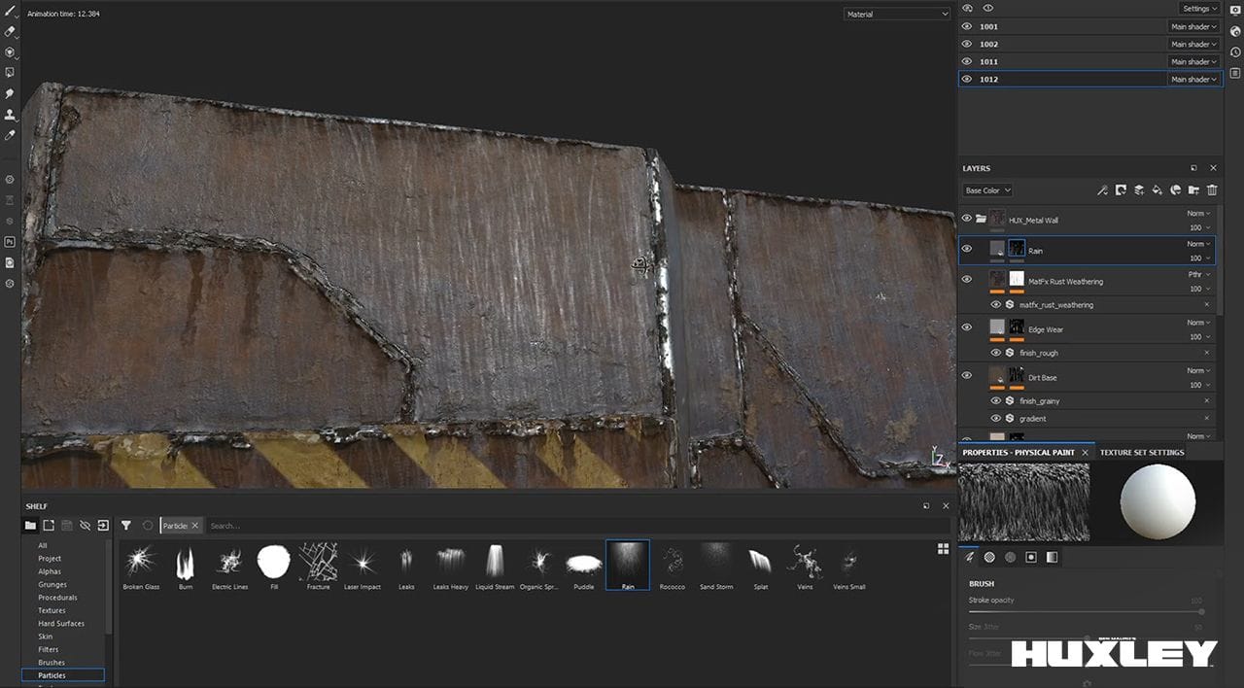Open the Base Color channel dropdown

987,190
